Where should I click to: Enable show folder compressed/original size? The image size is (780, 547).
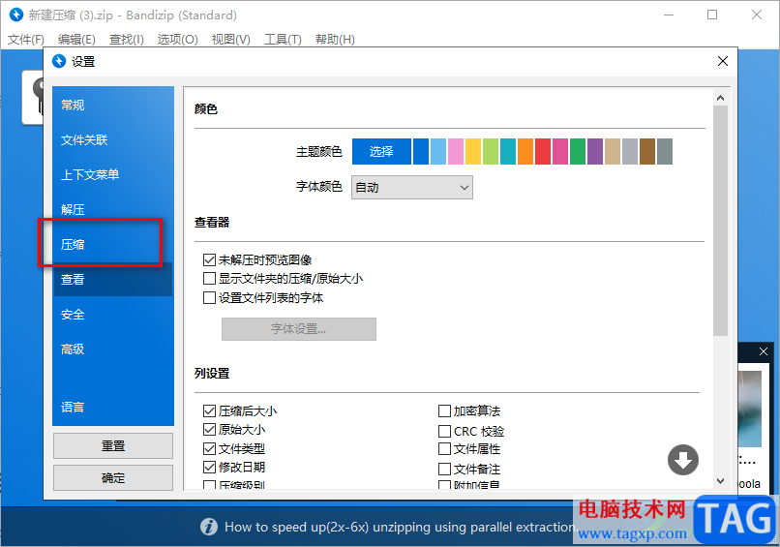209,278
